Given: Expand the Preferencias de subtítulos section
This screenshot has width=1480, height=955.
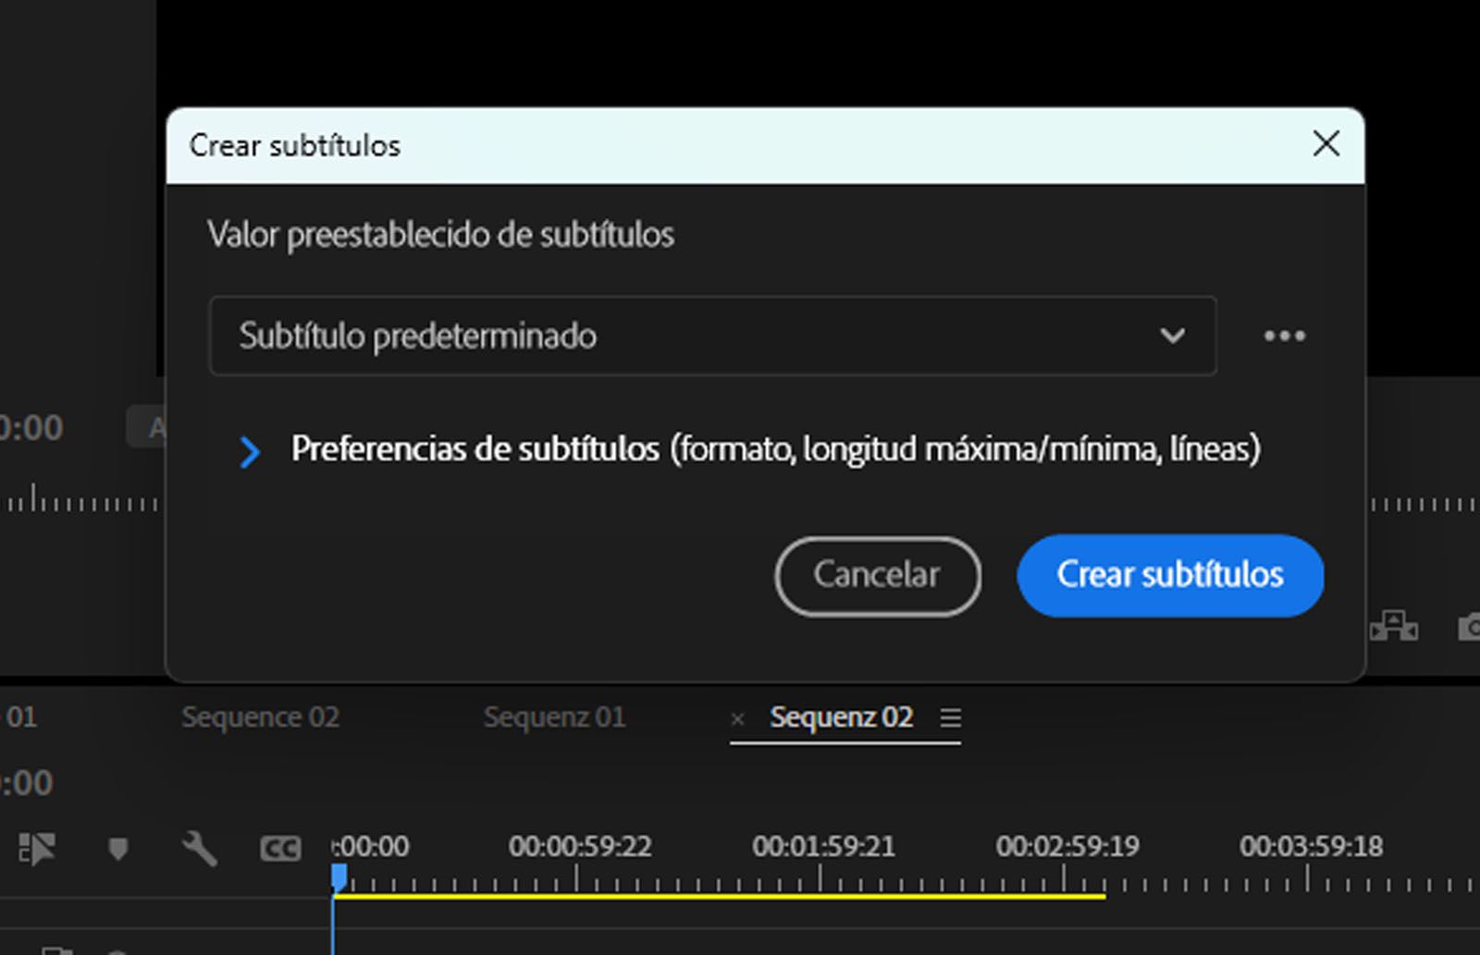Looking at the screenshot, I should point(250,451).
